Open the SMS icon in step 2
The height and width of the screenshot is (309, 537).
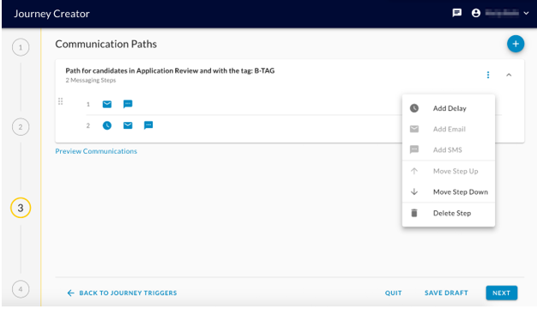coord(148,125)
